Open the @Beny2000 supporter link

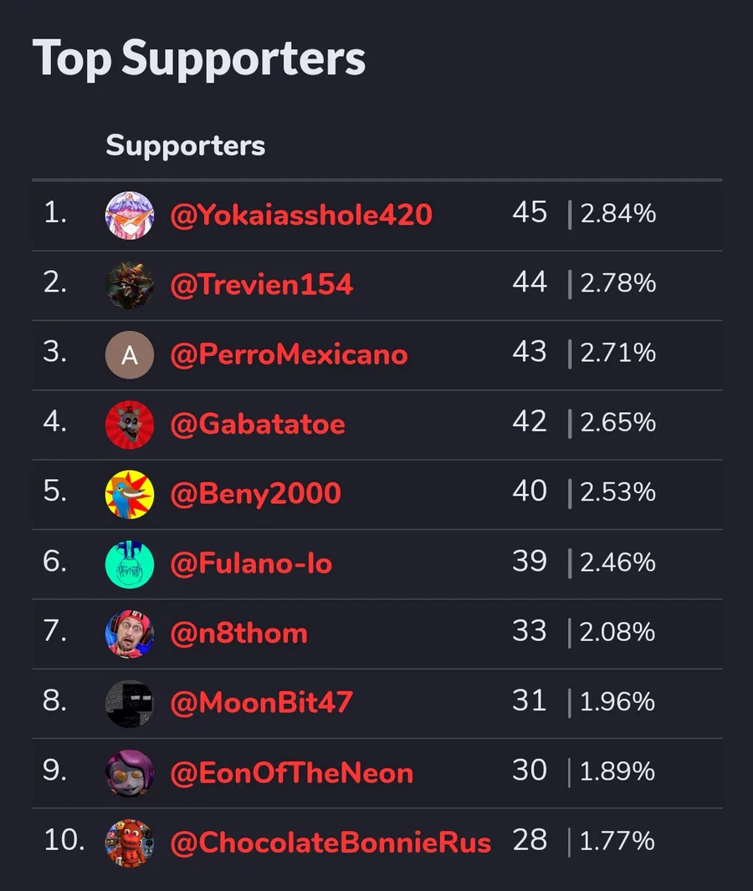coord(255,494)
